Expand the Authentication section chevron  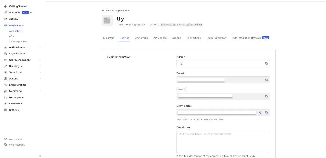(x=40, y=47)
